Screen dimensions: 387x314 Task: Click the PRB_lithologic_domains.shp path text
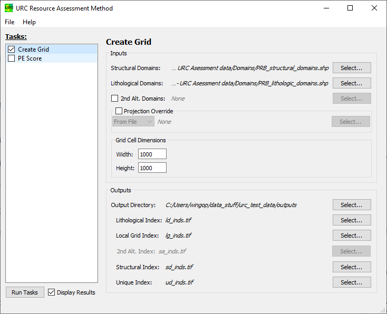click(250, 83)
